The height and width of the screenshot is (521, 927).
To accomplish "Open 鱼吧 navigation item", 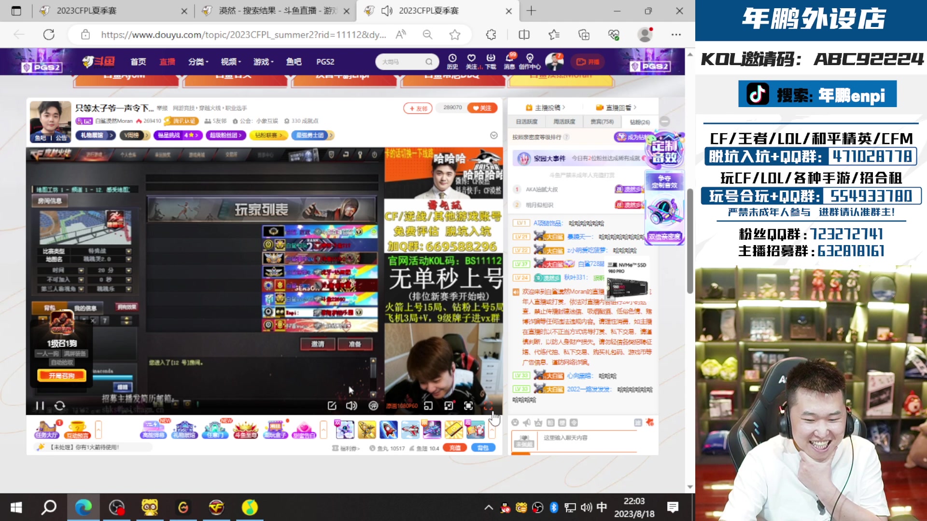I will coord(294,62).
